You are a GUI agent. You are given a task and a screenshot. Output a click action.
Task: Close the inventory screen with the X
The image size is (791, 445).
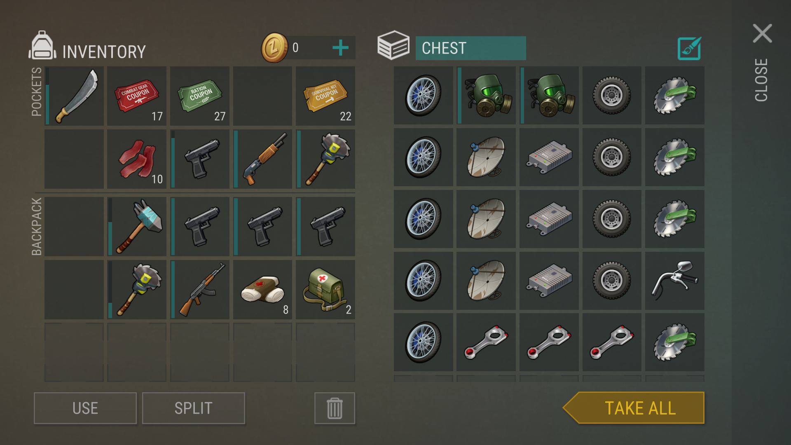(x=762, y=33)
